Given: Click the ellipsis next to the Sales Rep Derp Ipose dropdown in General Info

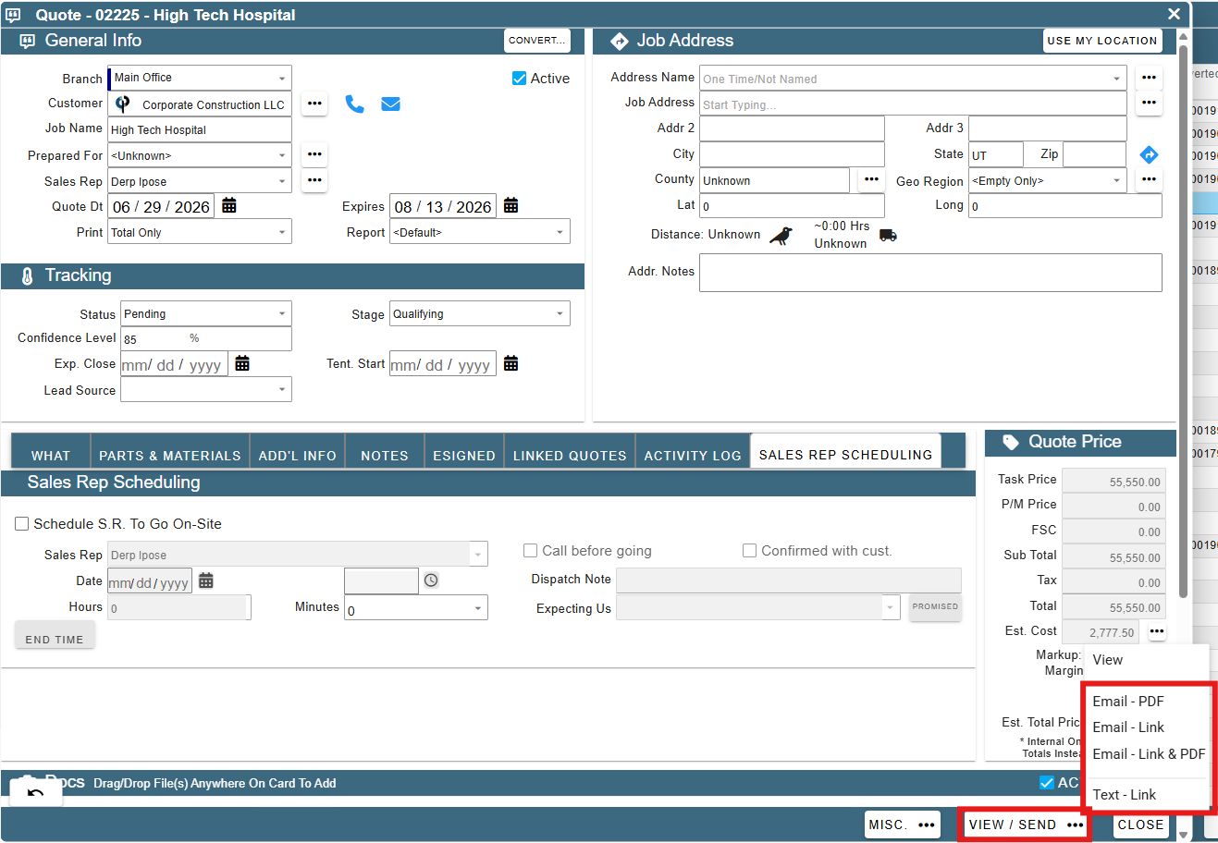Looking at the screenshot, I should tap(314, 180).
